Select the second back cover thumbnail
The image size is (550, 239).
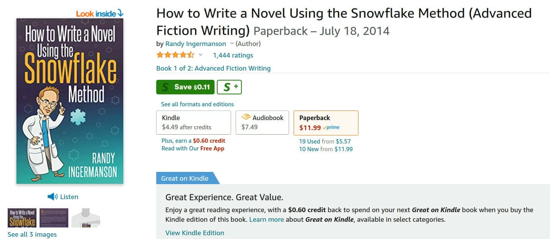[x=54, y=218]
